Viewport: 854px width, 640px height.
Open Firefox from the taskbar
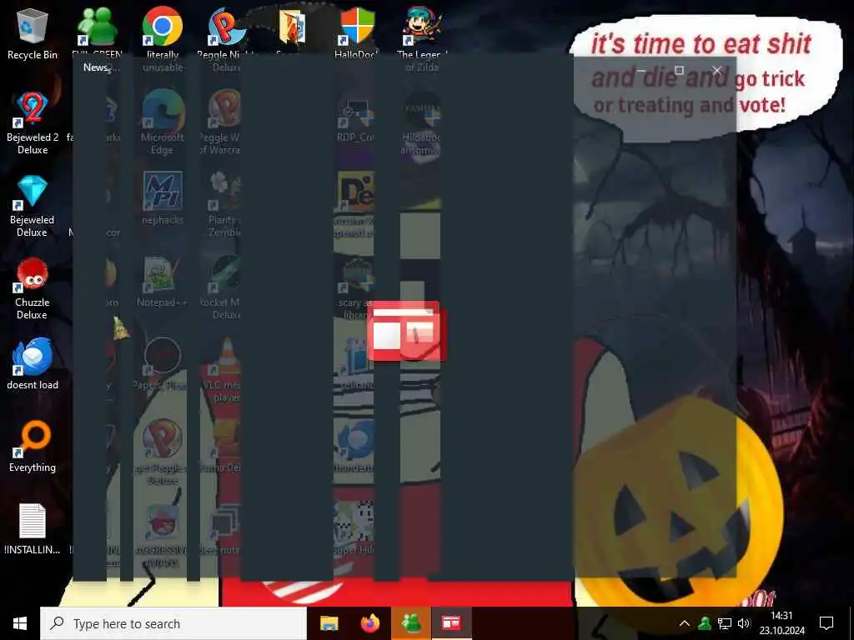[370, 623]
